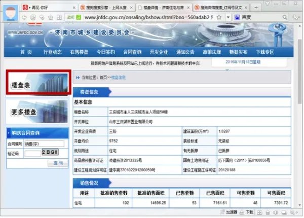Open 政策法规 menu item
The width and height of the screenshot is (304, 218).
[x=212, y=52]
